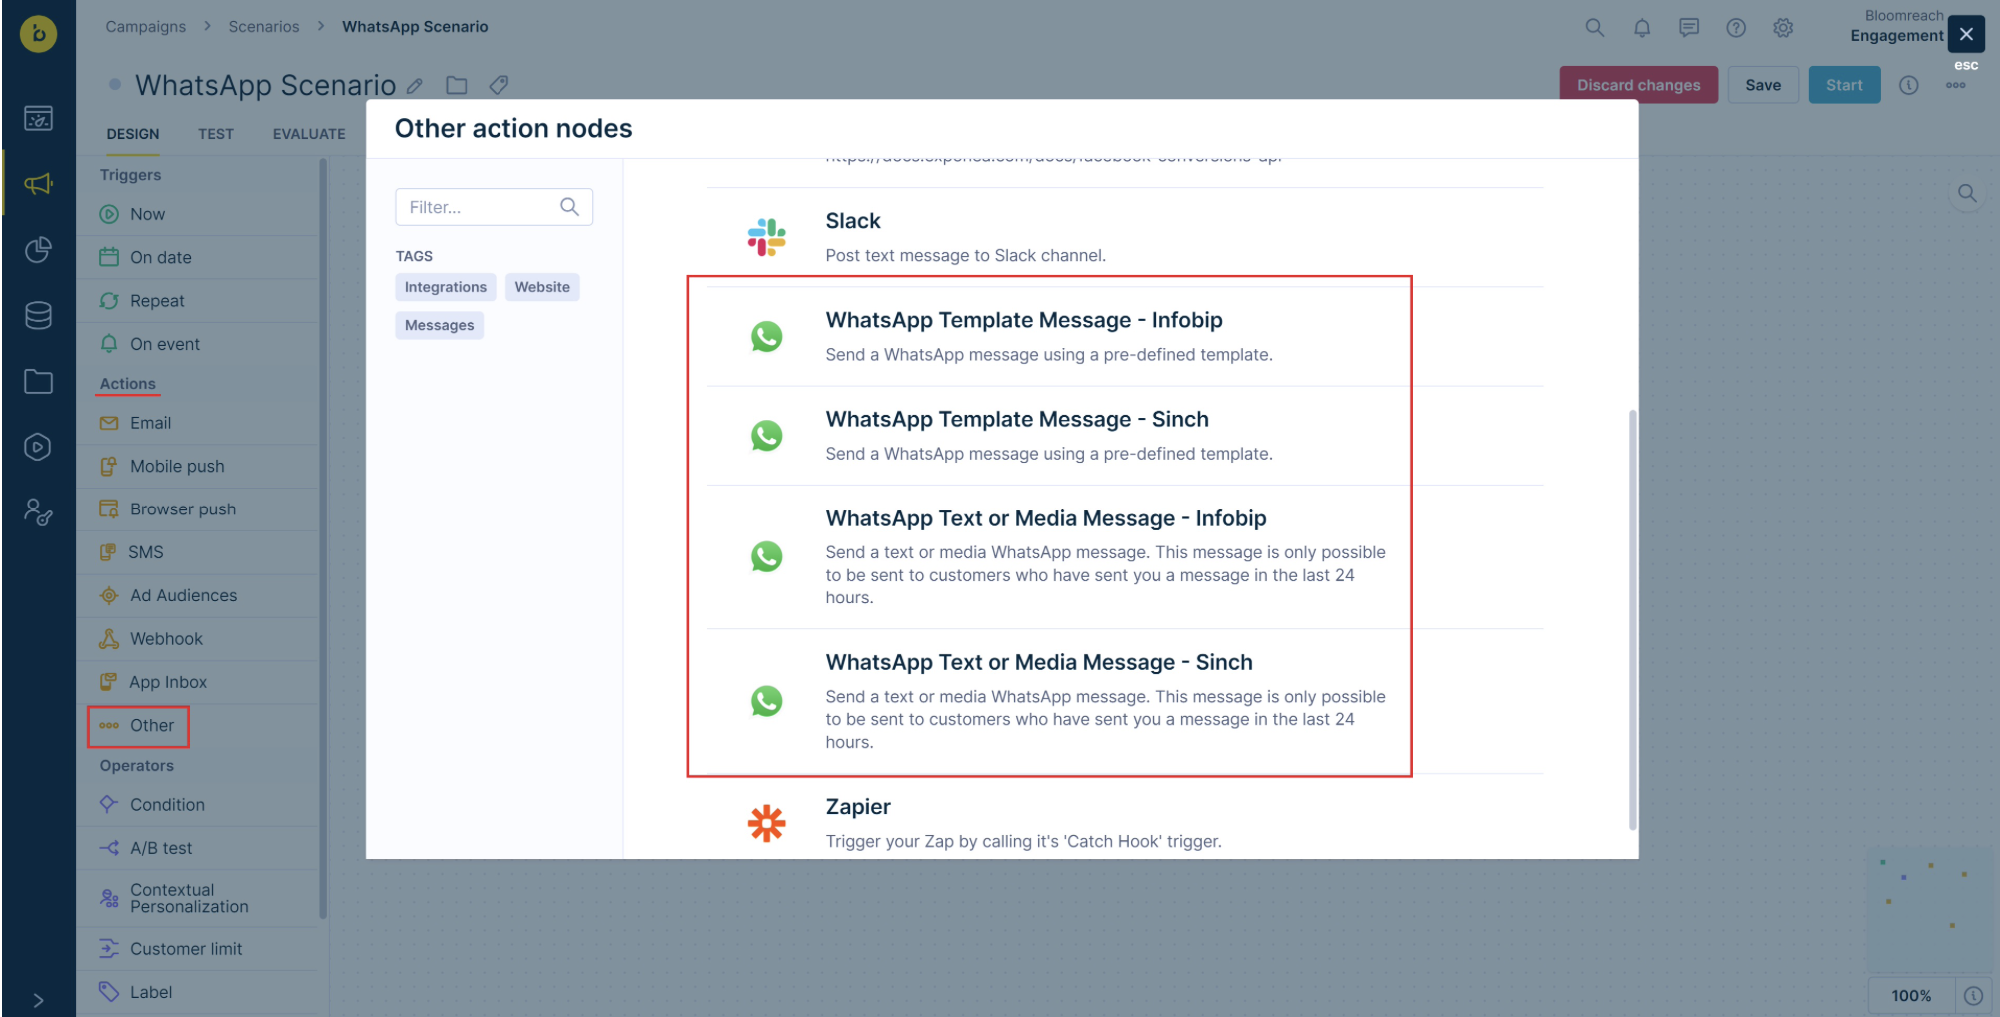Click the 100% zoom level indicator
Image resolution: width=2000 pixels, height=1017 pixels.
(1911, 996)
